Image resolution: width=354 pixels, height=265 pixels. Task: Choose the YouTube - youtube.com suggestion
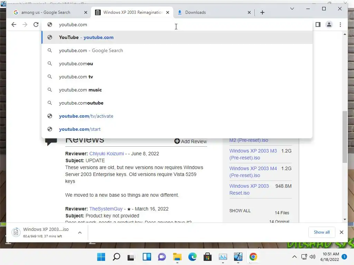(177, 37)
